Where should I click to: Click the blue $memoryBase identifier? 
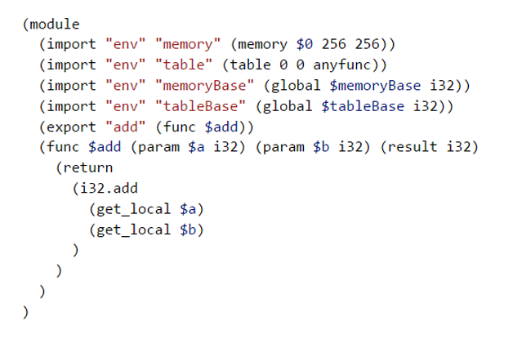375,86
